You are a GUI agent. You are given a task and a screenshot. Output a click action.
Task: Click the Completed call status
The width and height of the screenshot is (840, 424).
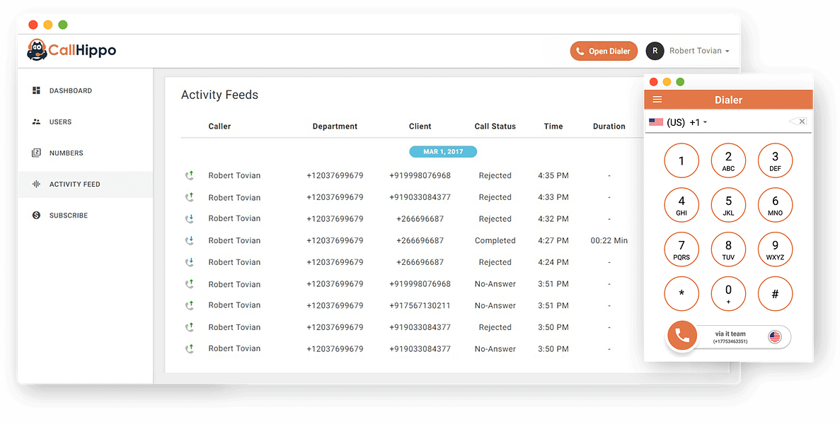tap(495, 240)
